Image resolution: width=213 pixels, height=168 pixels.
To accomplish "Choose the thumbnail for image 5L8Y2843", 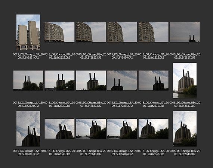I will (x=91, y=129).
